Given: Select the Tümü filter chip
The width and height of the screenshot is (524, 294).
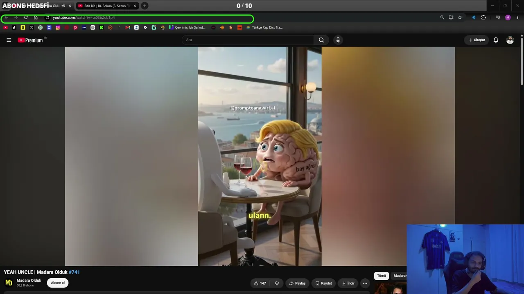Looking at the screenshot, I should coord(382,276).
